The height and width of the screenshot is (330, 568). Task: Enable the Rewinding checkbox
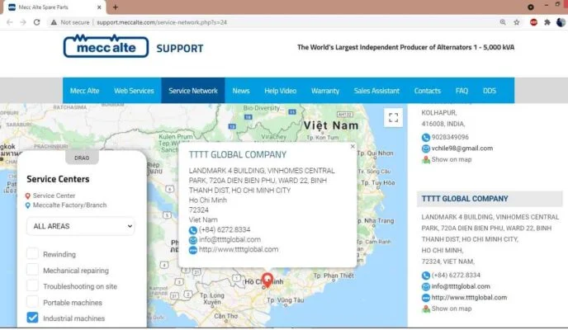click(32, 254)
